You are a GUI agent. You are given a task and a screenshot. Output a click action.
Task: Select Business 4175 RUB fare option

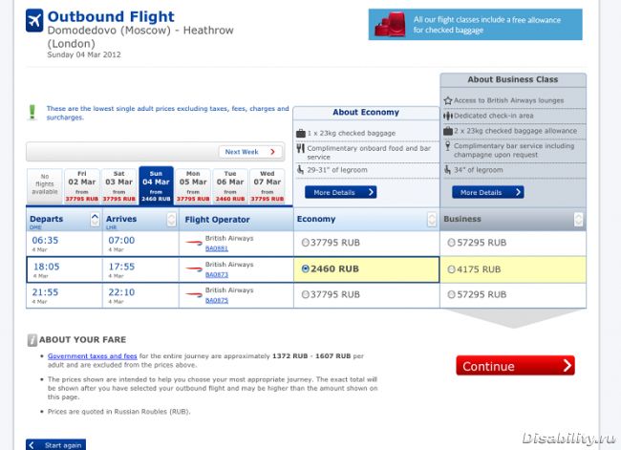tap(451, 269)
